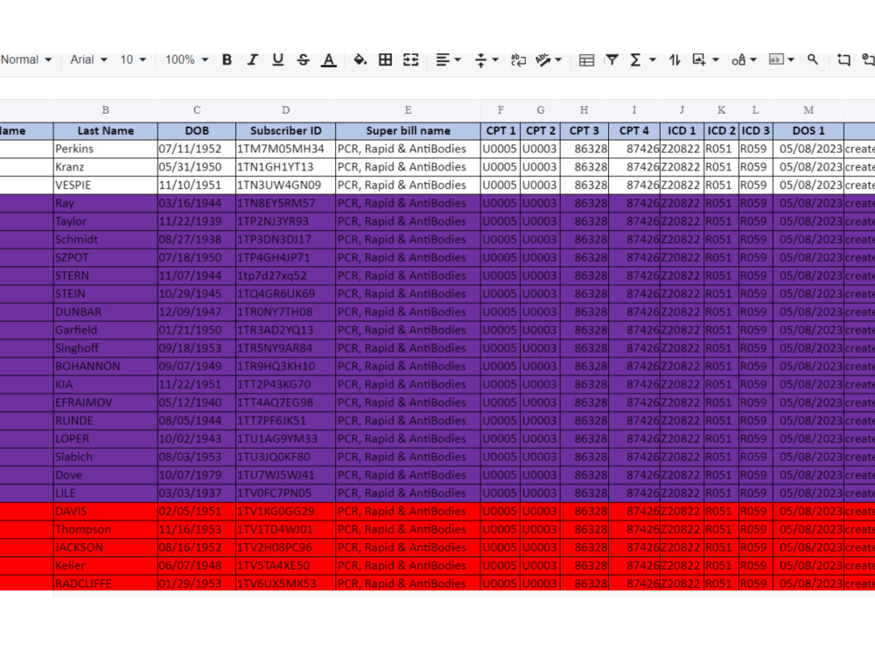
Task: Select column H header
Action: click(x=584, y=110)
